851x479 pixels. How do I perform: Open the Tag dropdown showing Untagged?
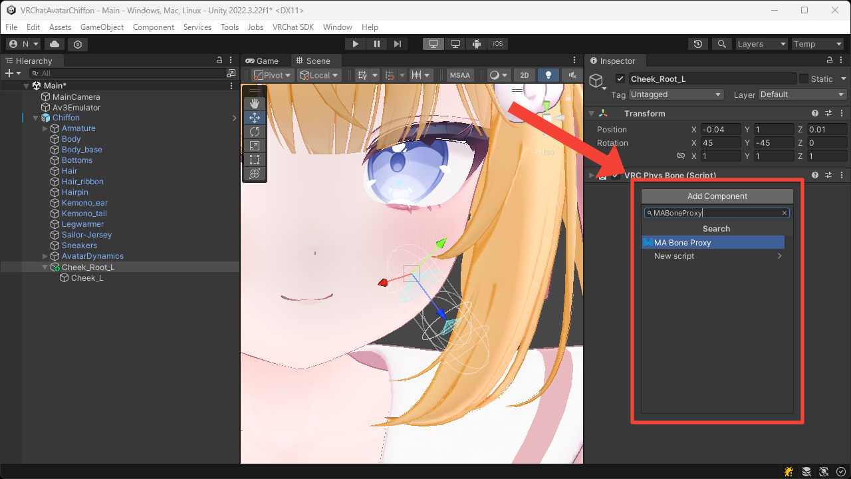(x=675, y=94)
